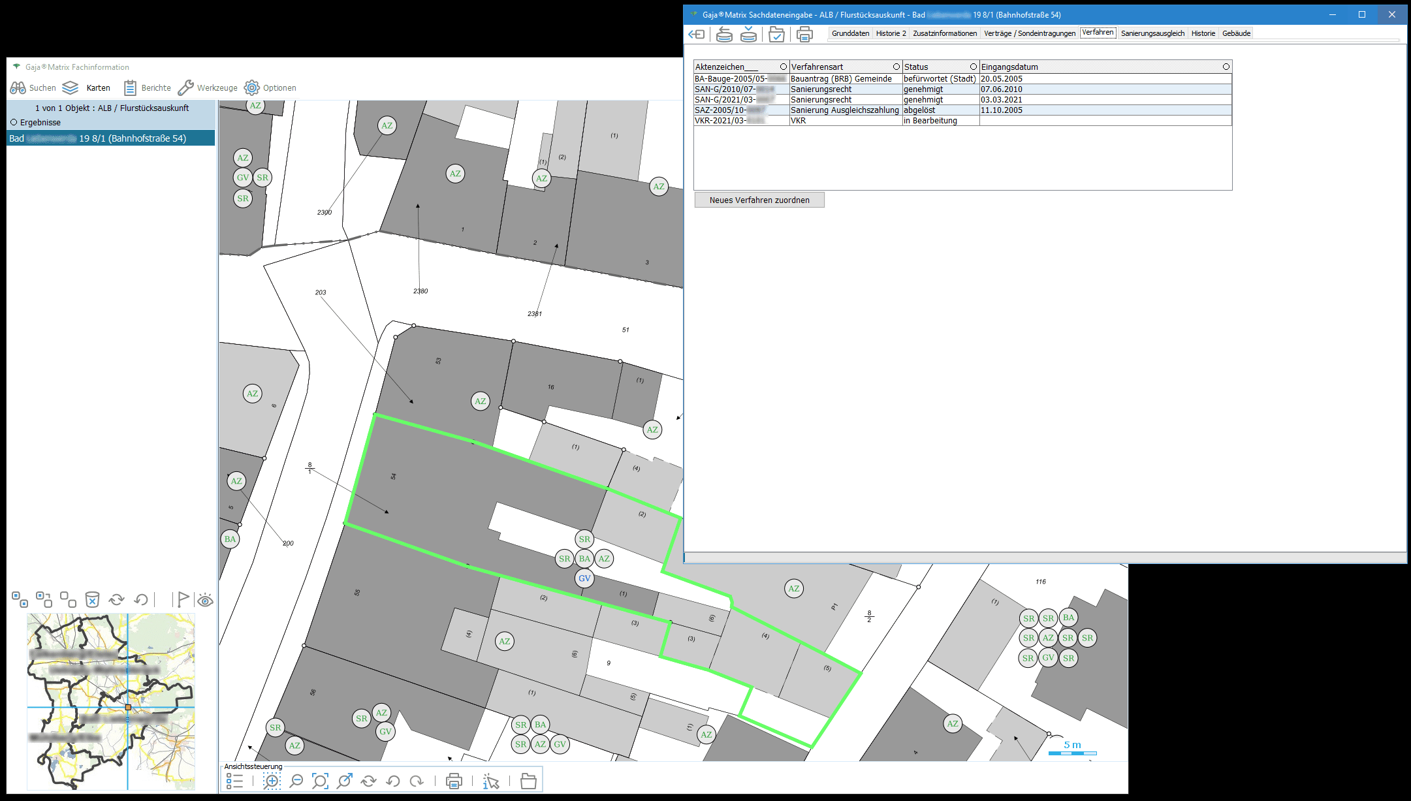
Task: Toggle the eye visibility icon
Action: pos(205,600)
